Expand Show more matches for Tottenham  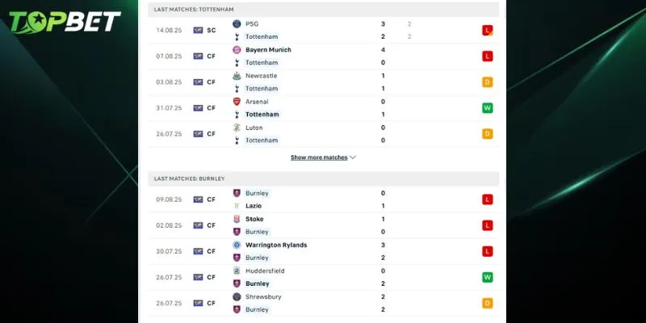[319, 157]
